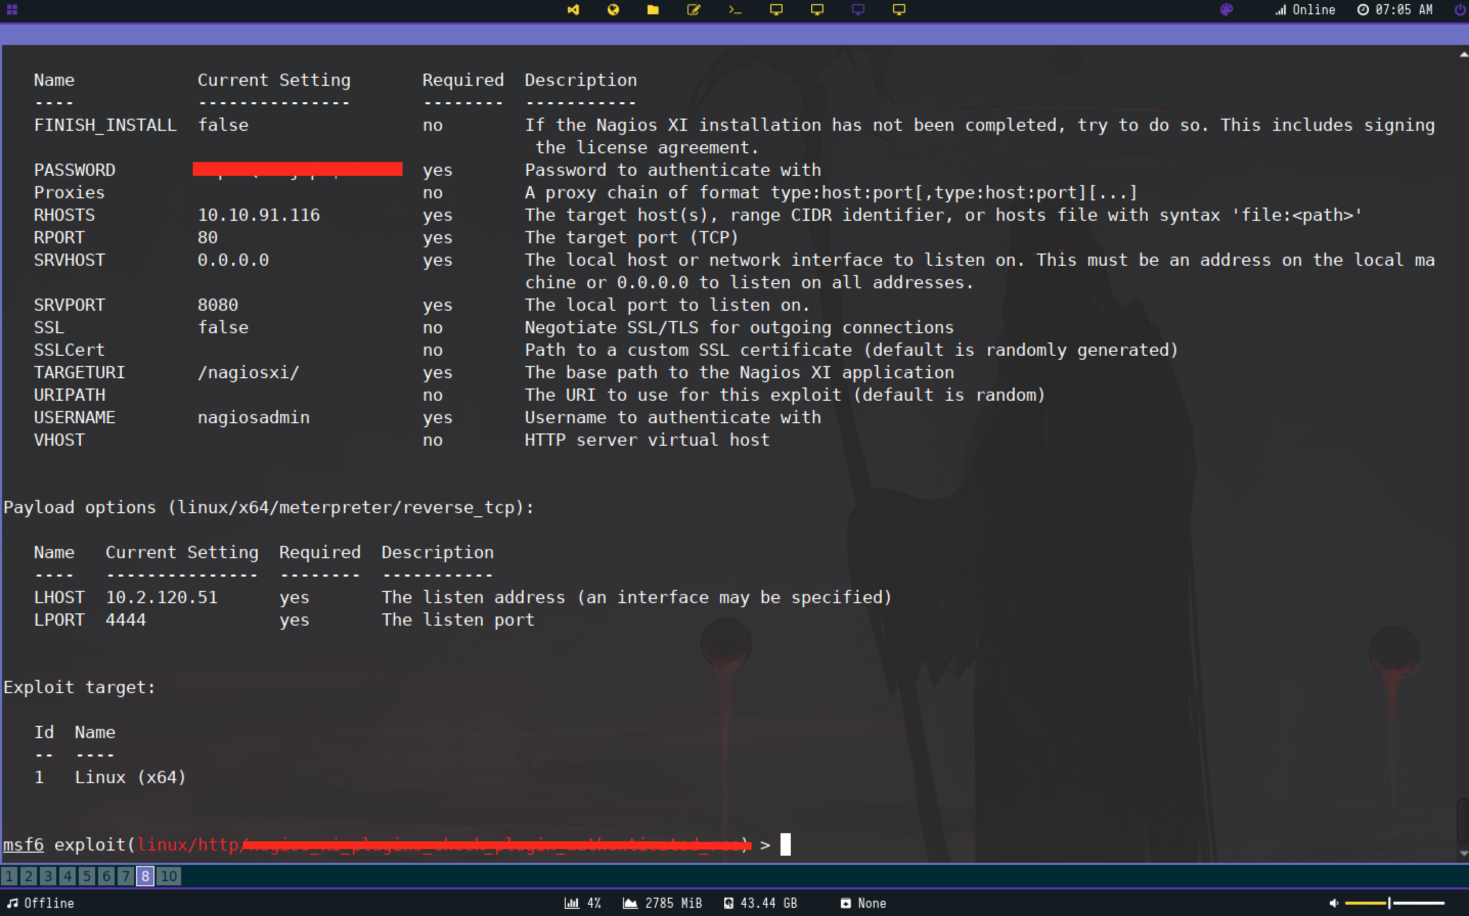This screenshot has height=916, width=1469.
Task: Click the URIPATH option name
Action: 69,395
